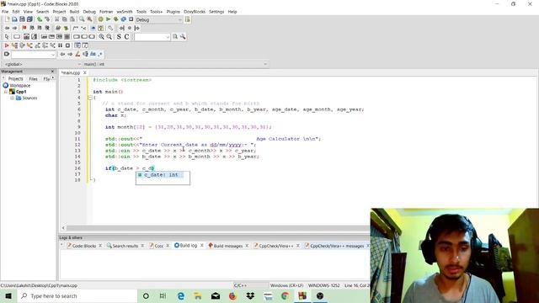The image size is (539, 303).
Task: Click the Zoom in magnifier icon
Action: [101, 37]
